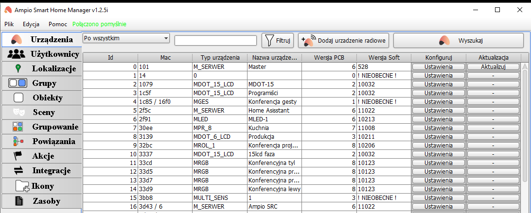Click the Ampio logo in Urządzenia tab
Viewport: 531px width, 213px height.
[x=16, y=40]
